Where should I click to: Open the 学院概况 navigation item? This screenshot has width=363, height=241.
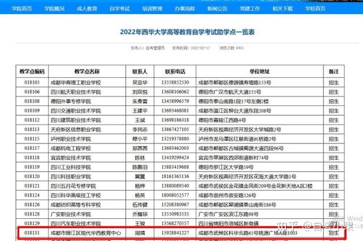[54, 9]
